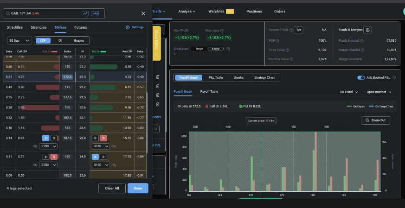Image resolution: width=405 pixels, height=208 pixels.
Task: Click the Clear All button
Action: tap(112, 188)
